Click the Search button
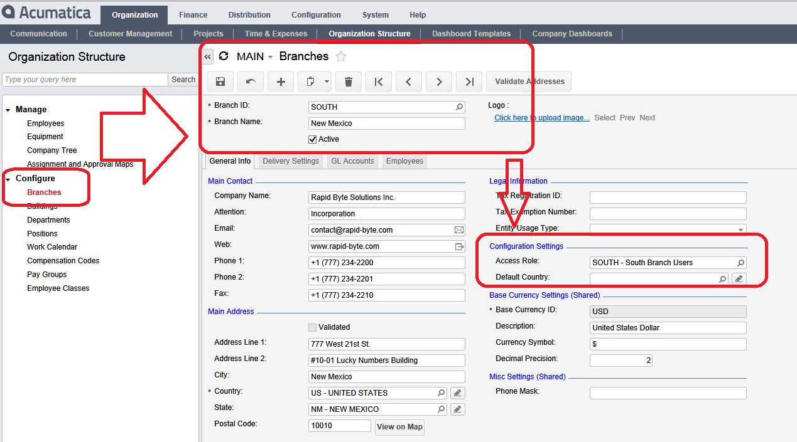The width and height of the screenshot is (797, 442). [x=183, y=80]
